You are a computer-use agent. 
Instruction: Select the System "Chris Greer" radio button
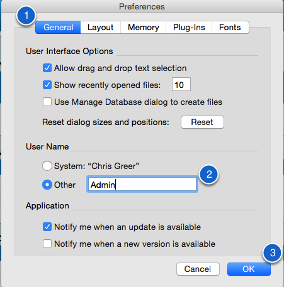click(x=47, y=166)
